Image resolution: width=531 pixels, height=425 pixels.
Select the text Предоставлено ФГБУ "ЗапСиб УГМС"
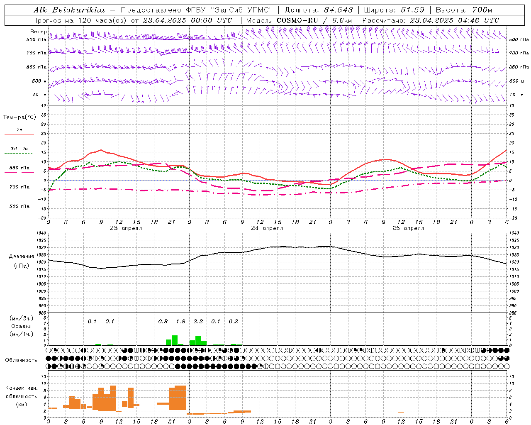pos(197,10)
